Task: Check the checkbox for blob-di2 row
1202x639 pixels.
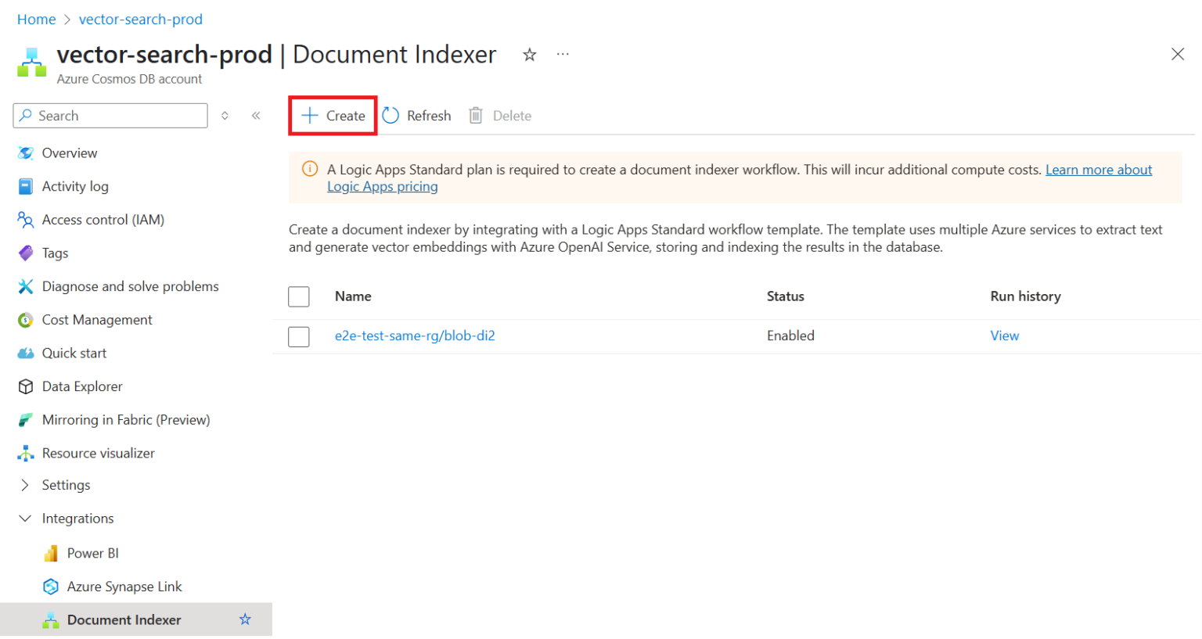Action: tap(298, 336)
